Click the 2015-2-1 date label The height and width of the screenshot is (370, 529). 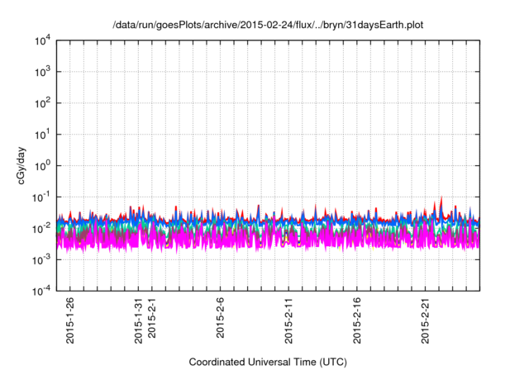[152, 318]
